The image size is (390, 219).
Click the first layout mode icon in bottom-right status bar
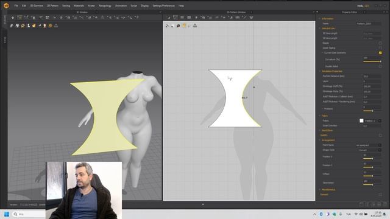[x=361, y=204]
